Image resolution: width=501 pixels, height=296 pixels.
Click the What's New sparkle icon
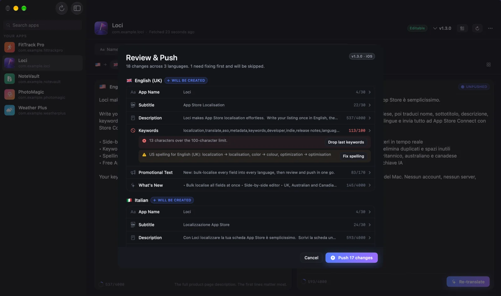133,185
